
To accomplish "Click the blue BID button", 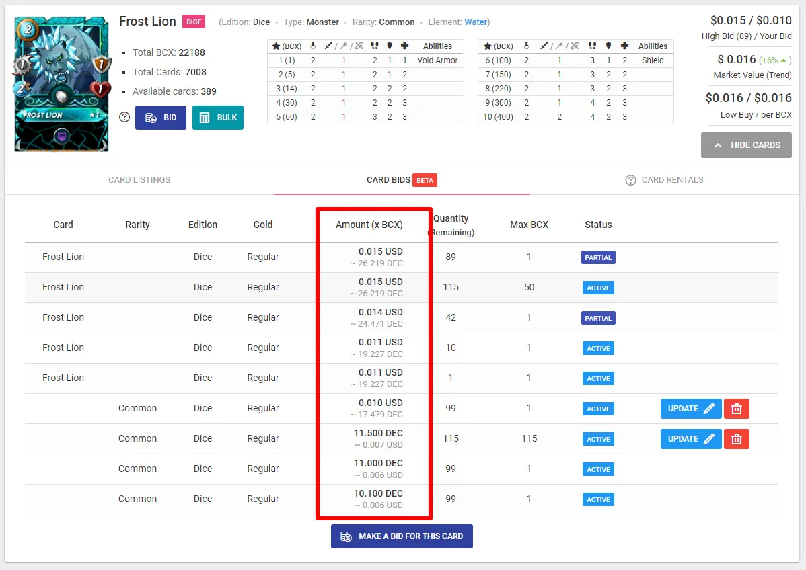I will tap(161, 118).
